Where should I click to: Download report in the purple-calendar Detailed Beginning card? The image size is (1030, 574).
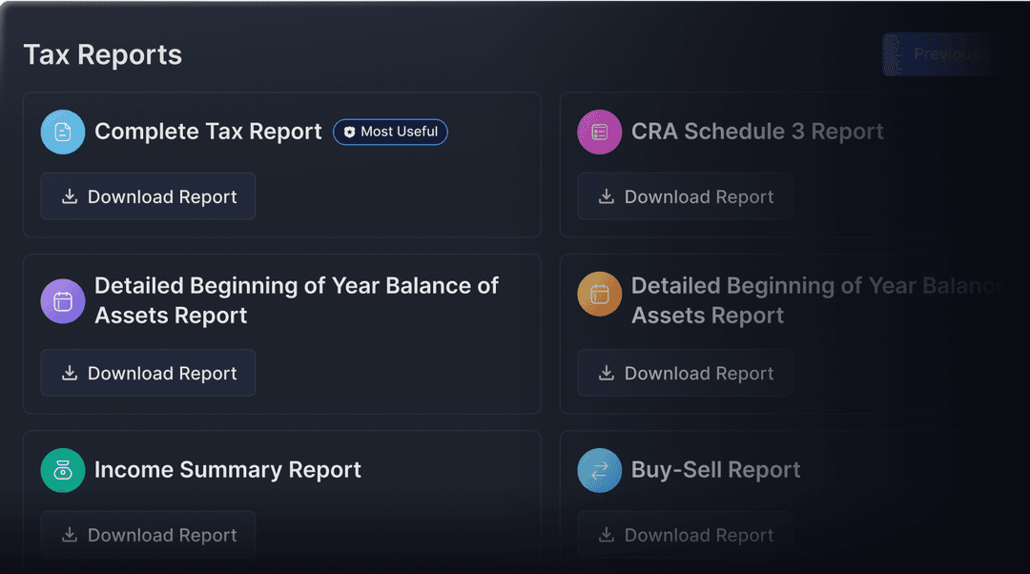pyautogui.click(x=149, y=373)
